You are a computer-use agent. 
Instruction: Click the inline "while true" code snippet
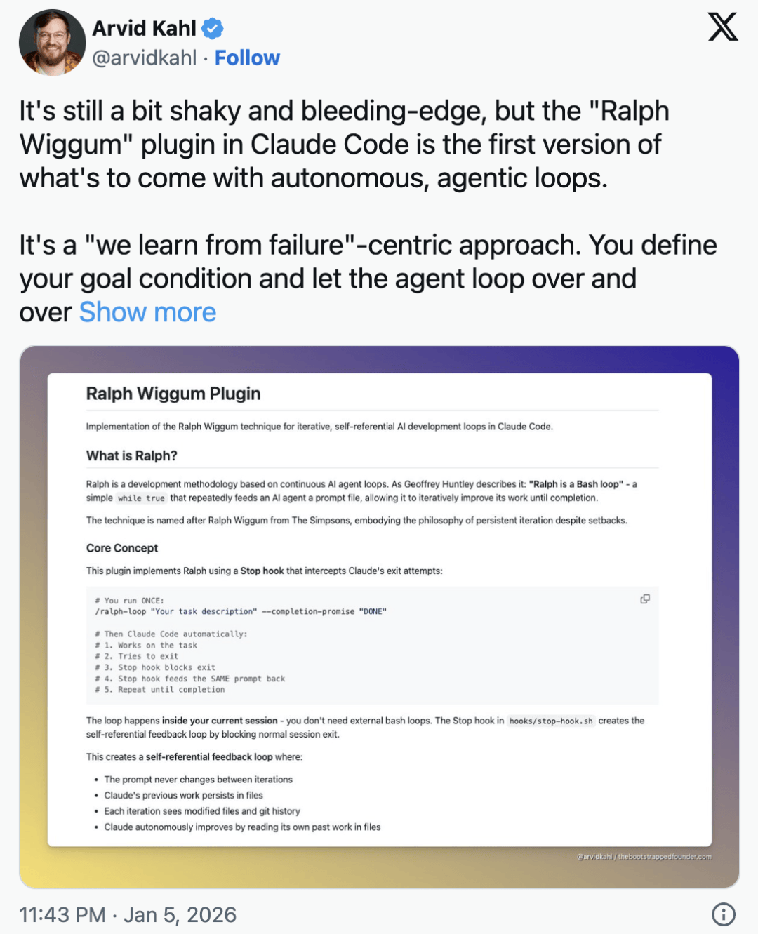[141, 498]
